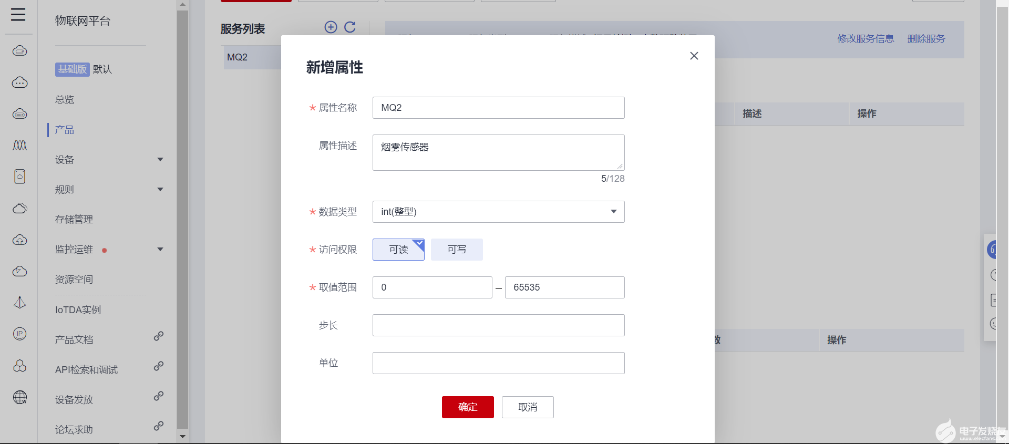
Task: Click the 属性描述 text area
Action: click(x=498, y=152)
